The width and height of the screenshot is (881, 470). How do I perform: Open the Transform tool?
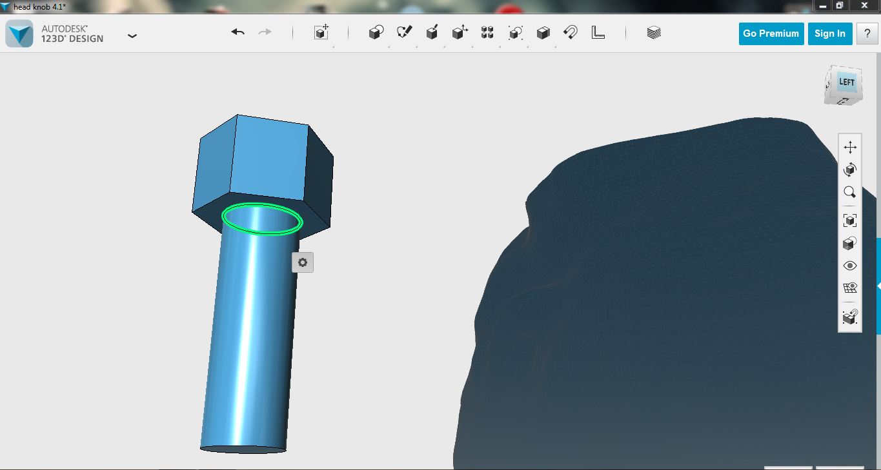click(x=321, y=33)
